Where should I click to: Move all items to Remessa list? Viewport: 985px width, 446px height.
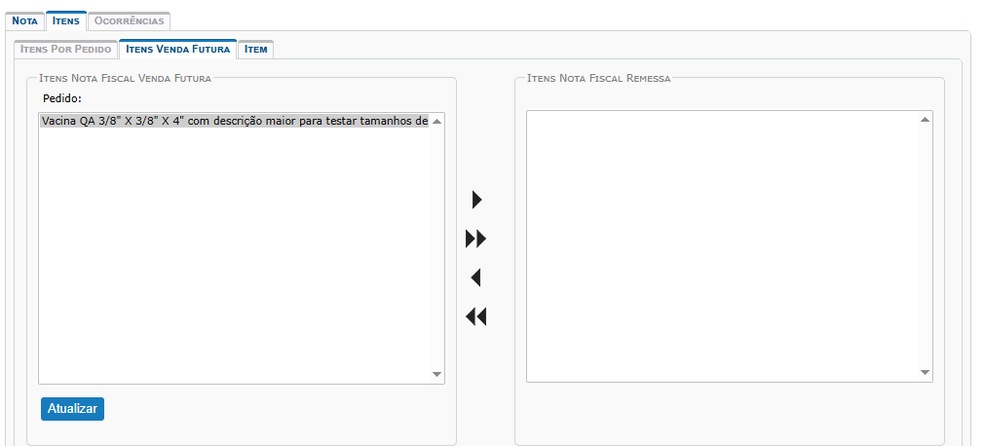tap(475, 239)
